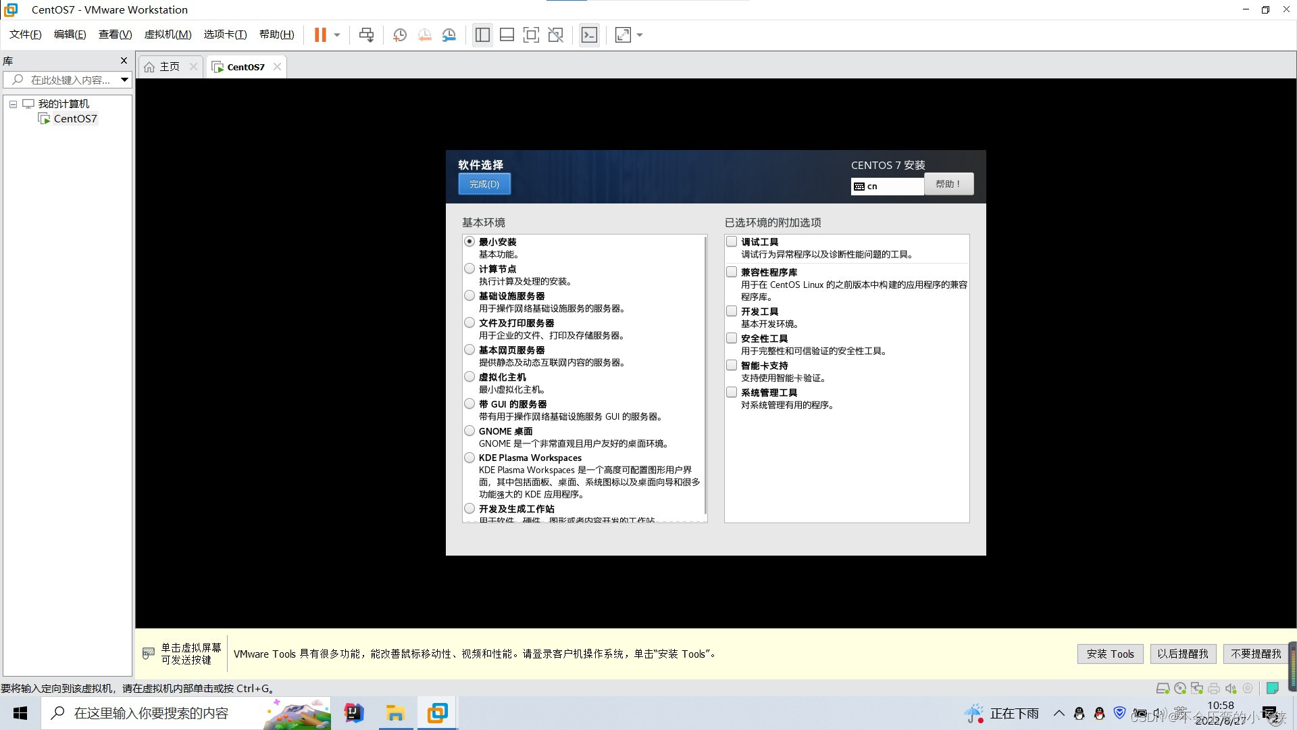Click the hard disk status icon
Image resolution: width=1297 pixels, height=730 pixels.
coord(1163,689)
